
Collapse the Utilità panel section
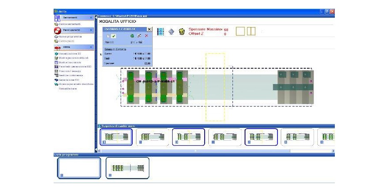click(x=91, y=47)
